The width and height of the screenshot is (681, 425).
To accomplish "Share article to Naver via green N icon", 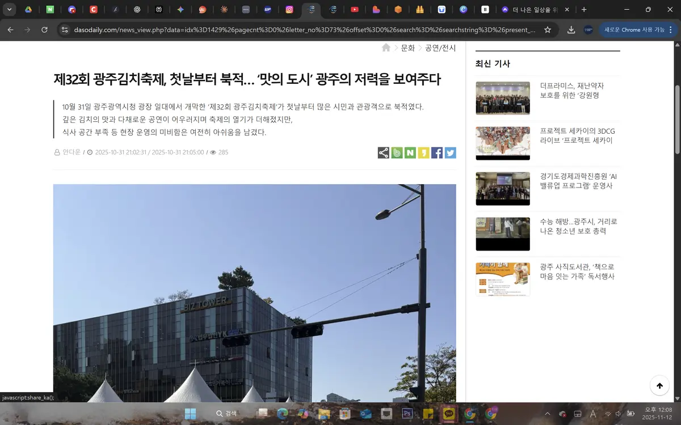I will tap(410, 152).
